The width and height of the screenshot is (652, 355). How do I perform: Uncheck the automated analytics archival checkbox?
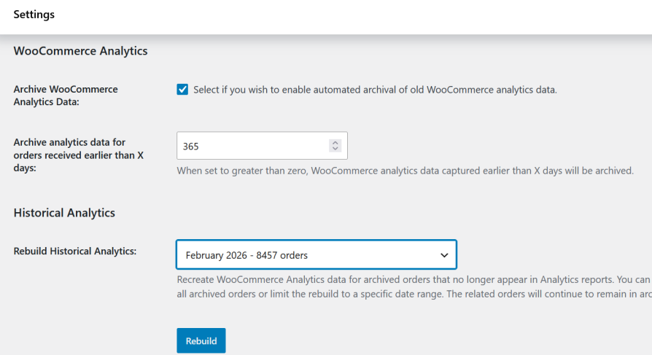[182, 90]
